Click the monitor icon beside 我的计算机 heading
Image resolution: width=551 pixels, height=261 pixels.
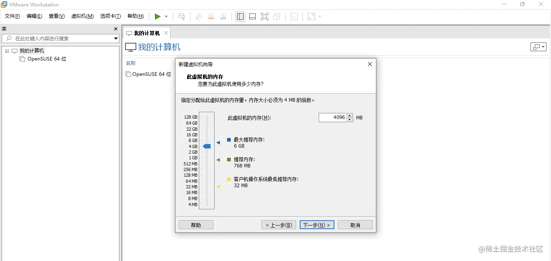click(131, 47)
